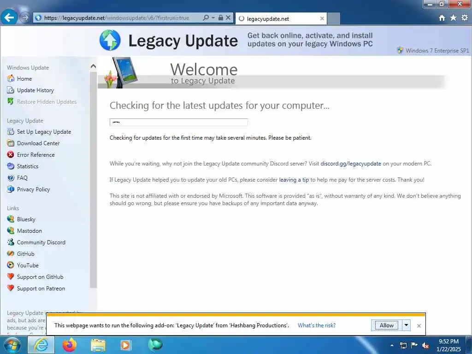The width and height of the screenshot is (472, 354).
Task: Open the browser Home icon
Action: [x=442, y=18]
